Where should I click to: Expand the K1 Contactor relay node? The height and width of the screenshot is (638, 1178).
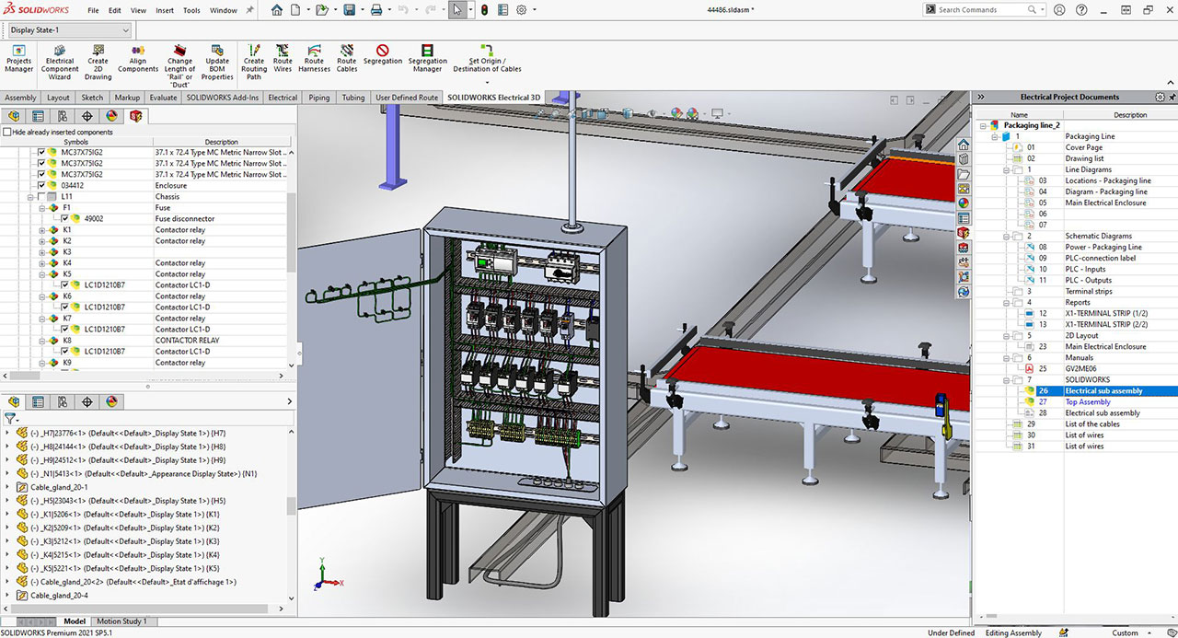tap(42, 229)
